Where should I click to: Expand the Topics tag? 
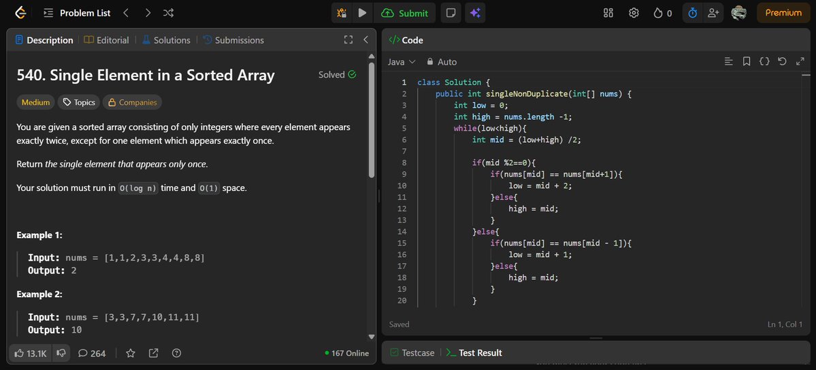coord(78,103)
